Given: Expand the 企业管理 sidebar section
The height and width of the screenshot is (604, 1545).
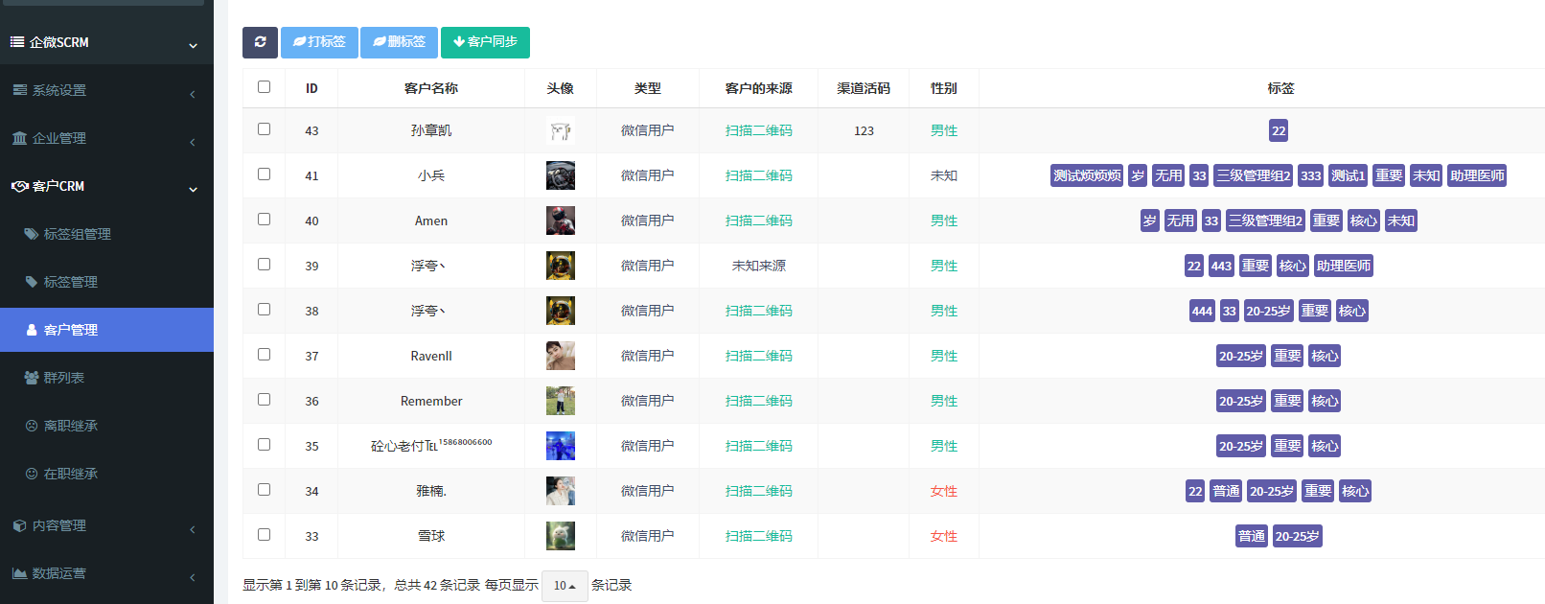Looking at the screenshot, I should 105,138.
